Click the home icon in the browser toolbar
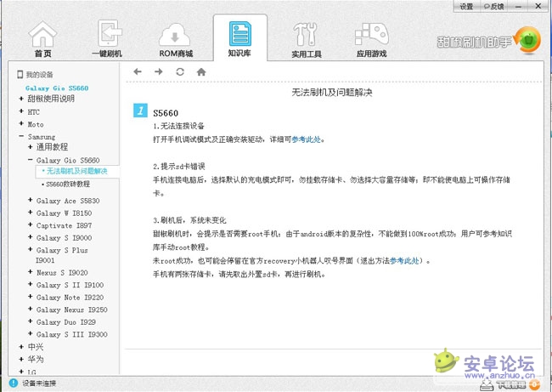Viewport: 552px width, 392px height. tap(201, 72)
